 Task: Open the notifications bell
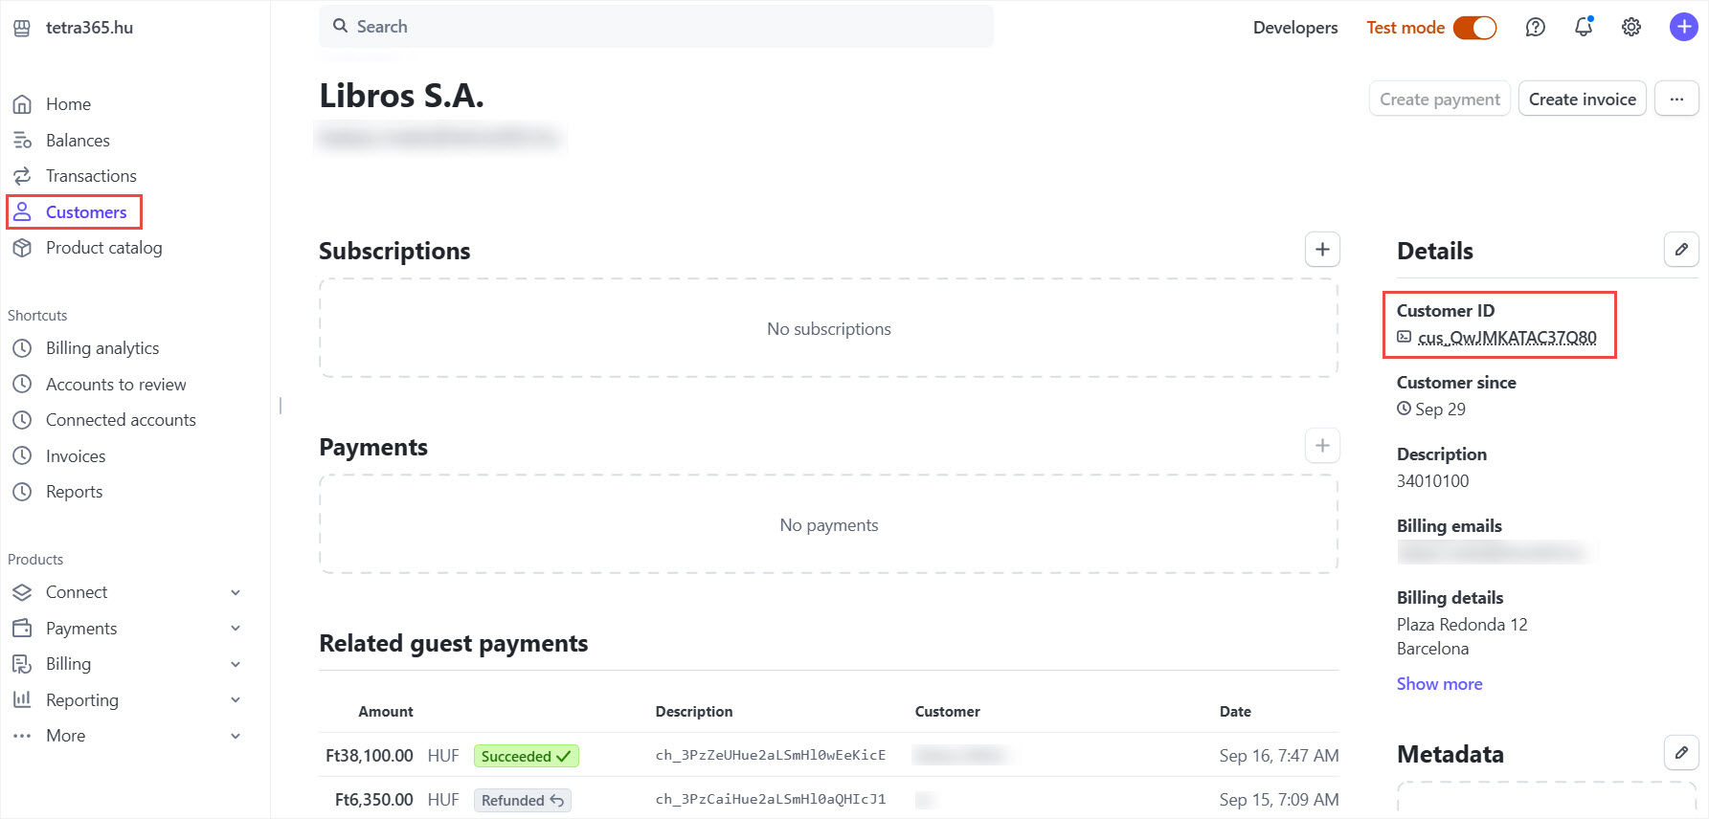pos(1583,28)
